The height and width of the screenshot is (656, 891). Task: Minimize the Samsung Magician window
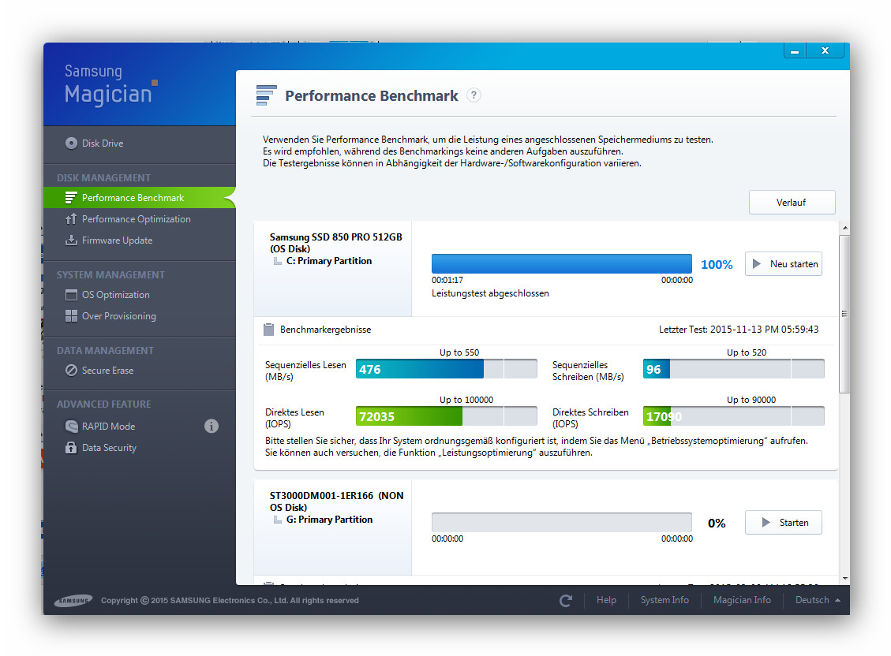[795, 51]
